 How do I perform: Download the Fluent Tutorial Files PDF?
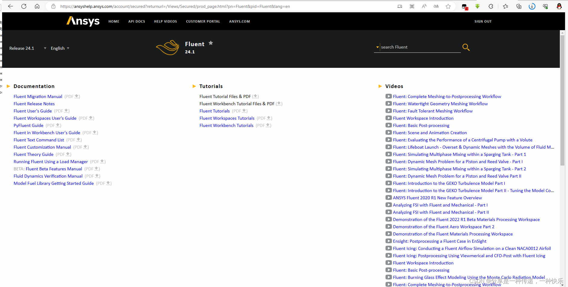coord(255,96)
